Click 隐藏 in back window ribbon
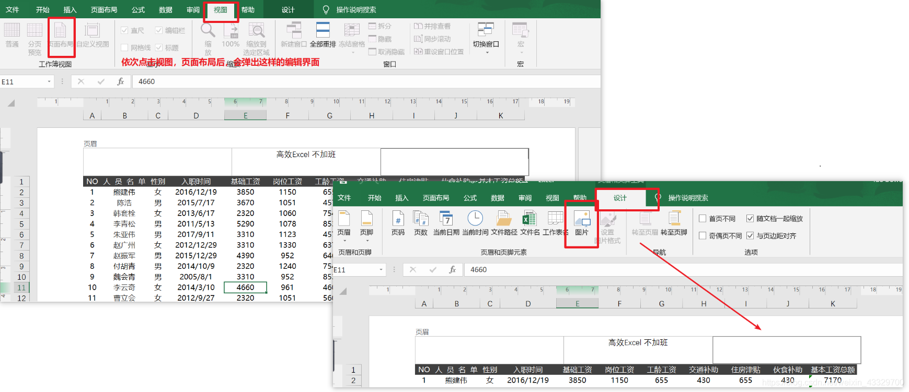Viewport: 909px width, 392px height. [380, 39]
